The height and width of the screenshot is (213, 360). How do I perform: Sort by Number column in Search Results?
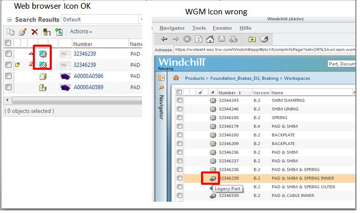[x=83, y=44]
